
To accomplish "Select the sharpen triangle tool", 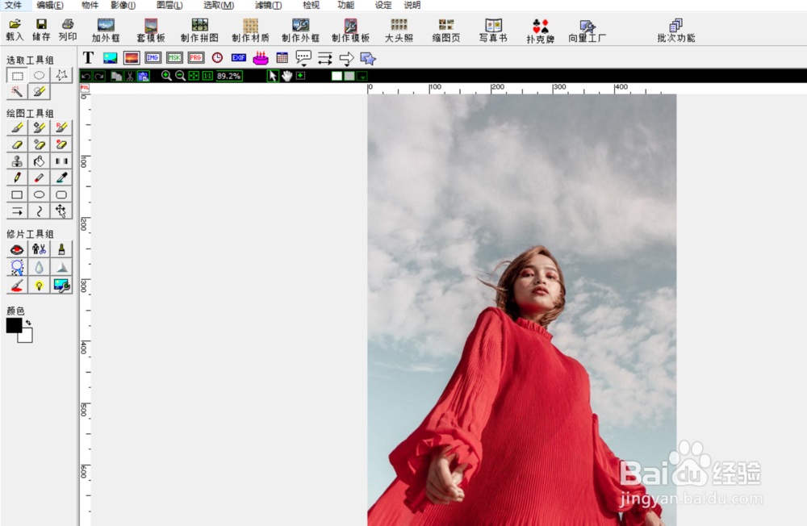I will [x=61, y=267].
